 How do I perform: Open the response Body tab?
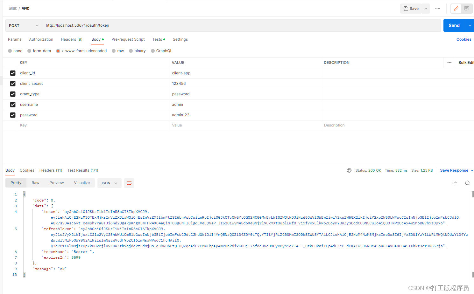pyautogui.click(x=10, y=170)
